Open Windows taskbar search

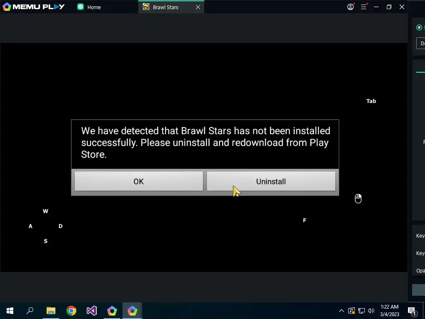click(30, 311)
